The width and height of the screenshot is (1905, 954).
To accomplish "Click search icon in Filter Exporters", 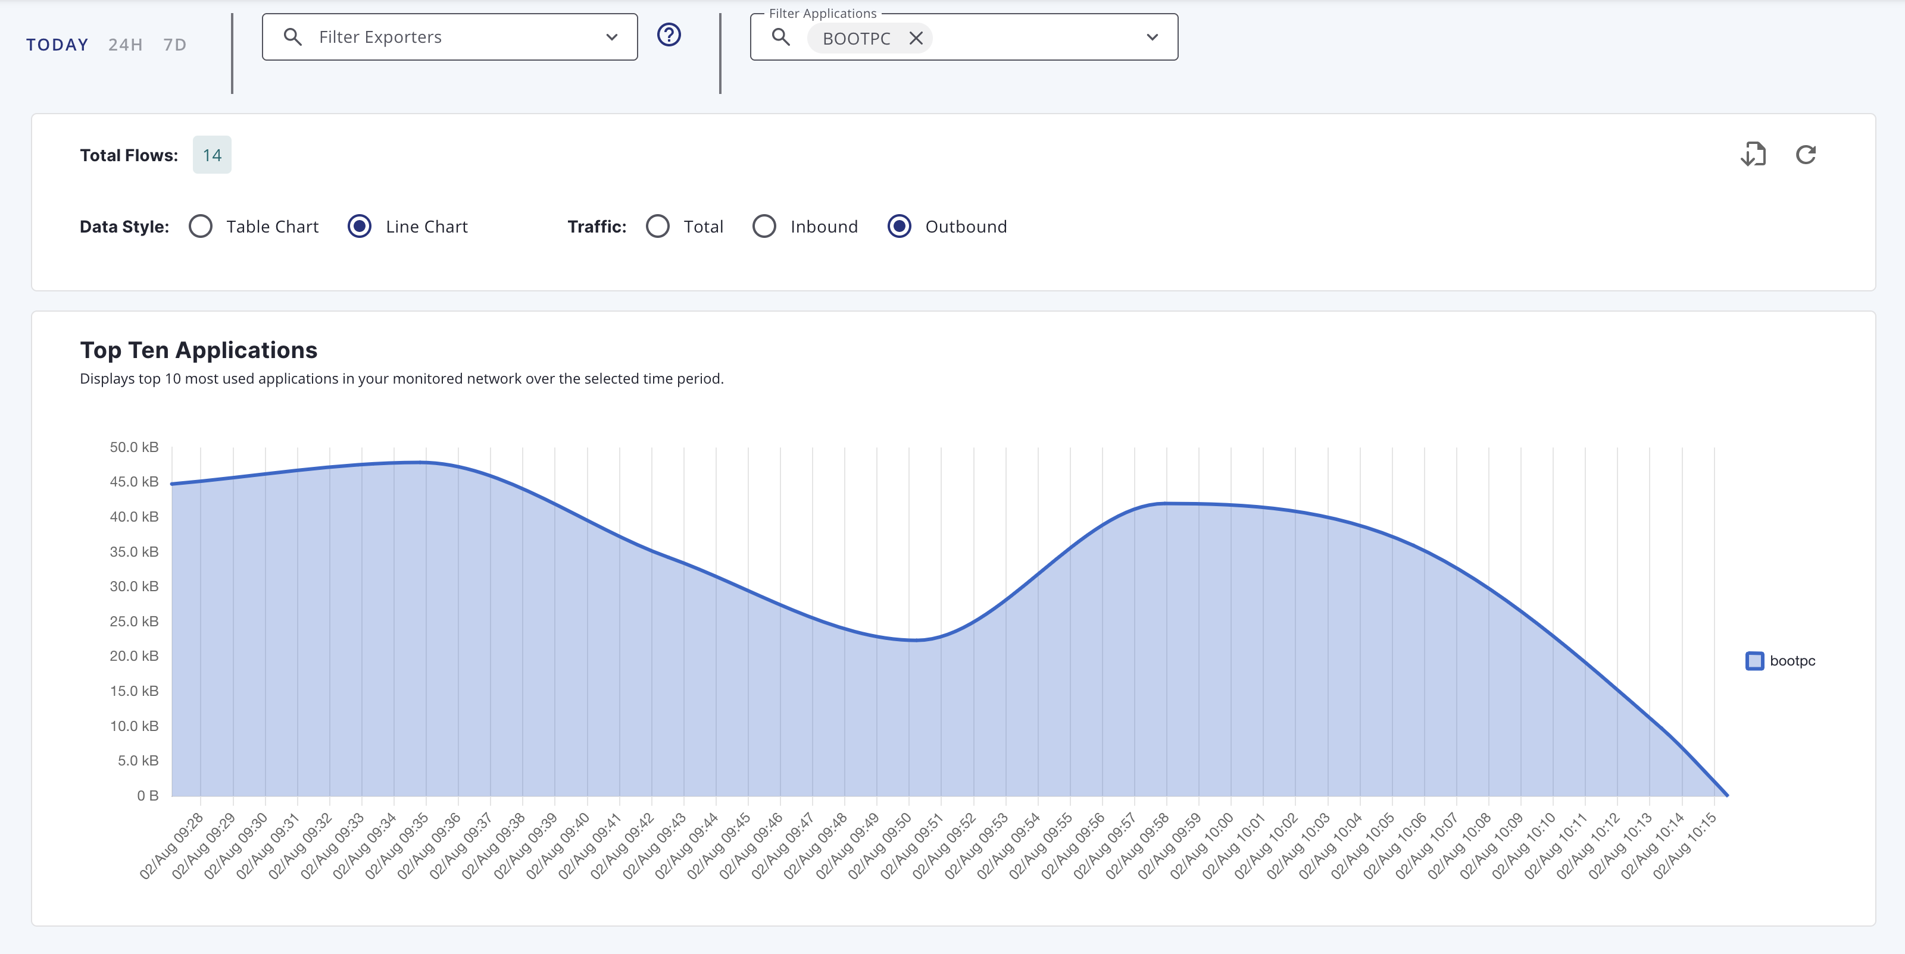I will 292,37.
